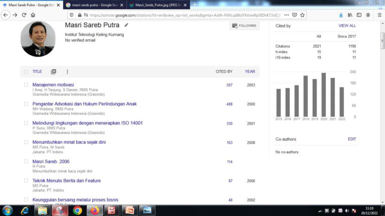Open Menumbuhkan minat baca sejak dini

69,142
